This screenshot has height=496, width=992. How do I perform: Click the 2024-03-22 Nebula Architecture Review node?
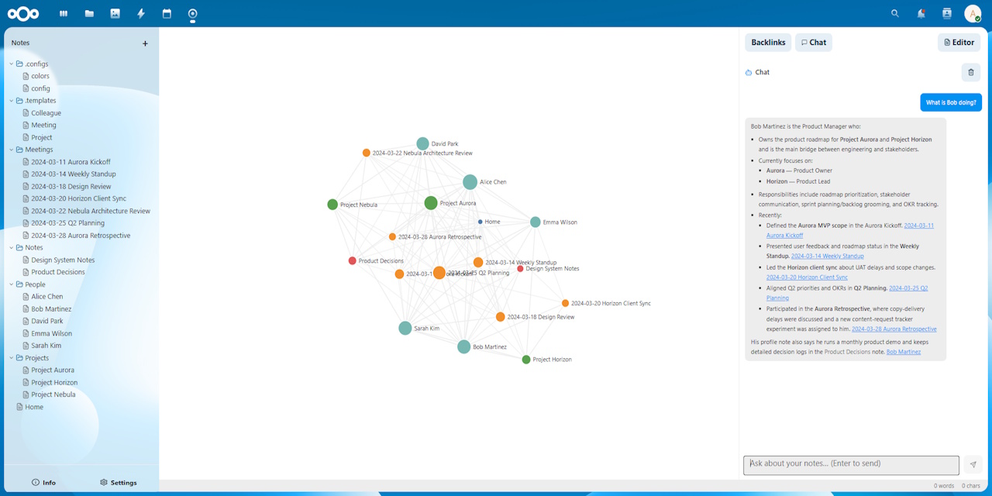click(367, 153)
